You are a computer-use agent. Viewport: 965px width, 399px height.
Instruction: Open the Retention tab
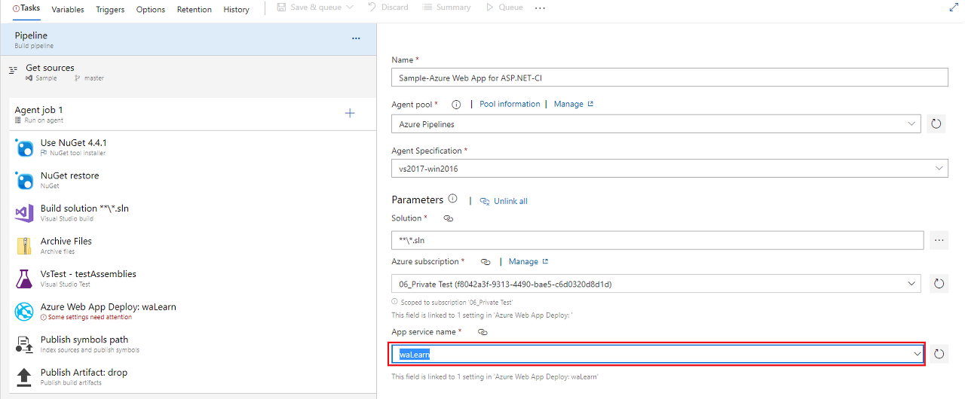(x=195, y=9)
